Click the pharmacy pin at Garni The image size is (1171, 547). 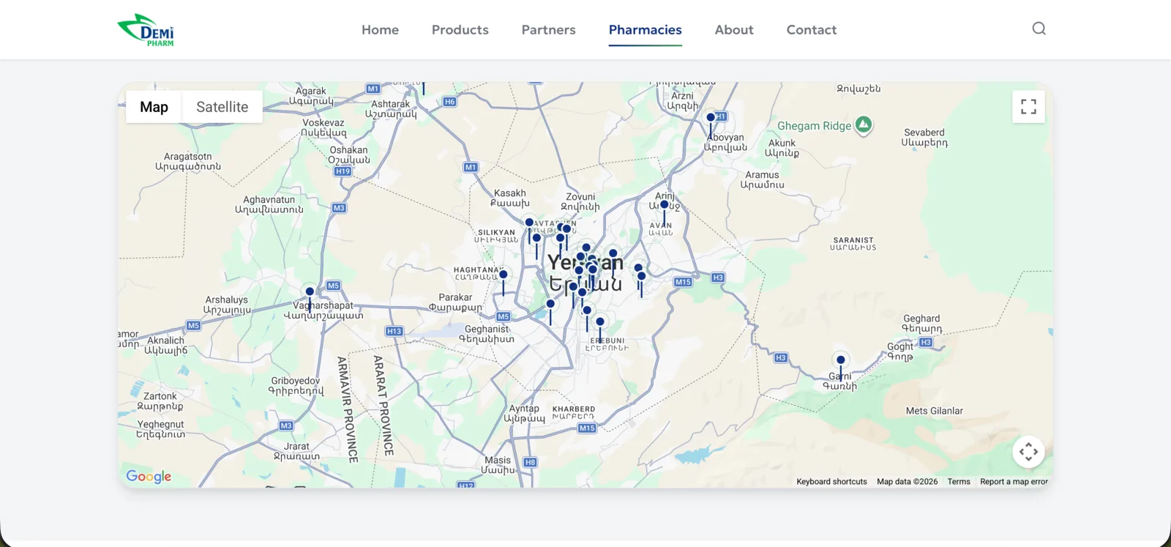click(841, 360)
